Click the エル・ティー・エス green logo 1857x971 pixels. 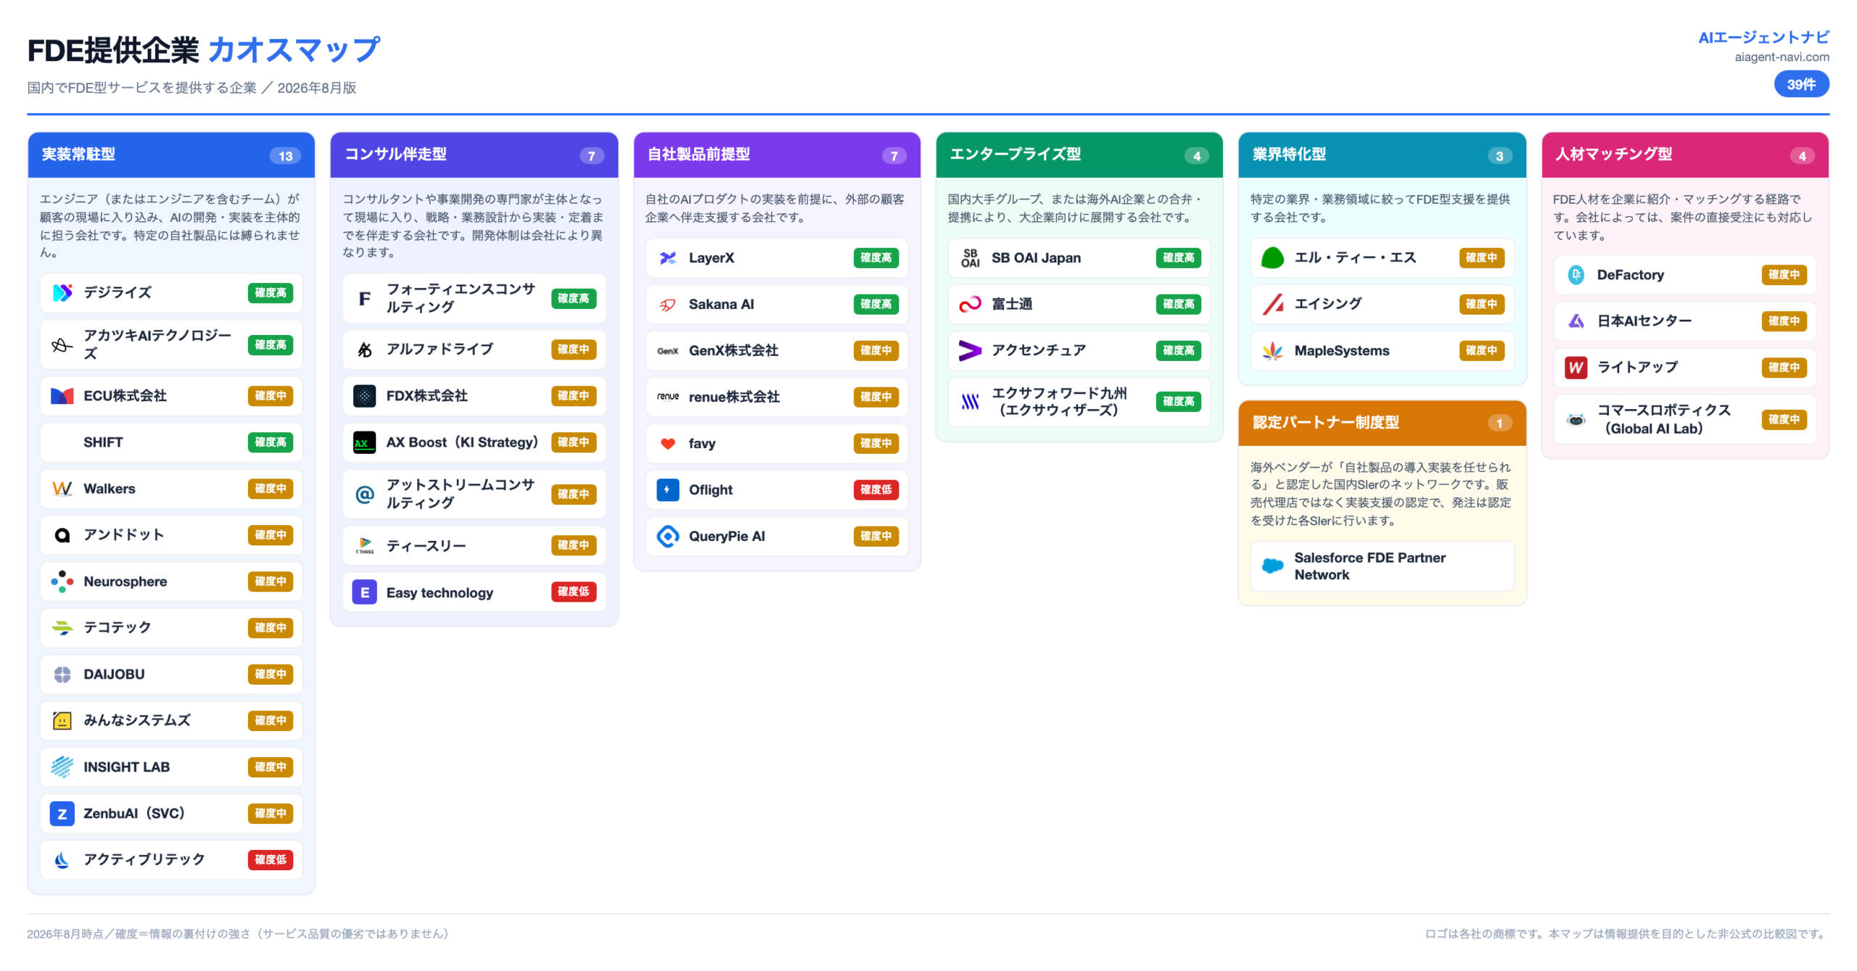tap(1273, 258)
